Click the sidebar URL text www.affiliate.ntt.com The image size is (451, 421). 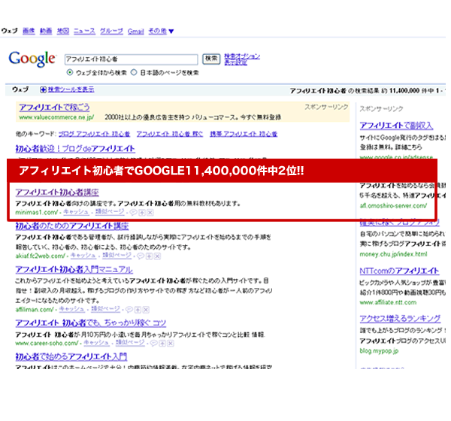click(x=388, y=302)
